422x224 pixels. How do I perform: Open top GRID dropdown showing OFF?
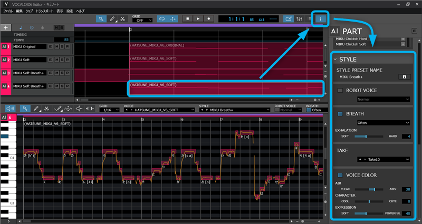142,21
